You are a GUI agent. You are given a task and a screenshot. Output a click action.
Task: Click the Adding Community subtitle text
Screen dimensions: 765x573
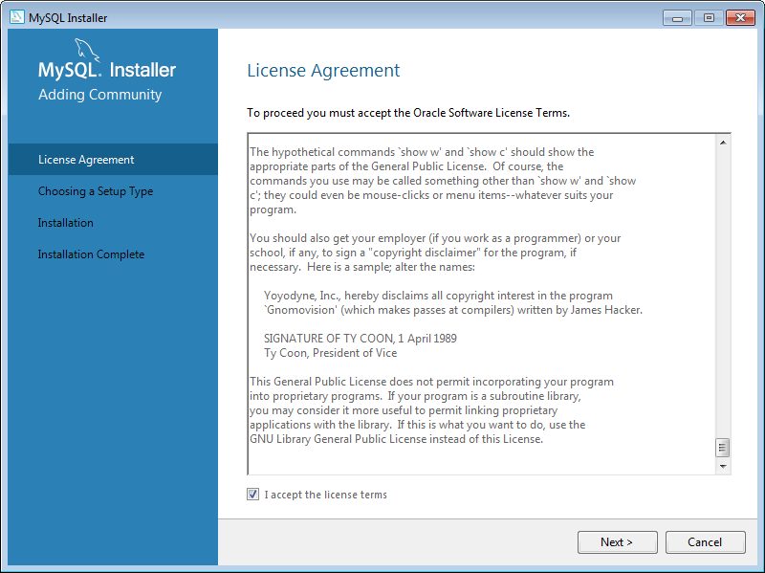coord(99,95)
